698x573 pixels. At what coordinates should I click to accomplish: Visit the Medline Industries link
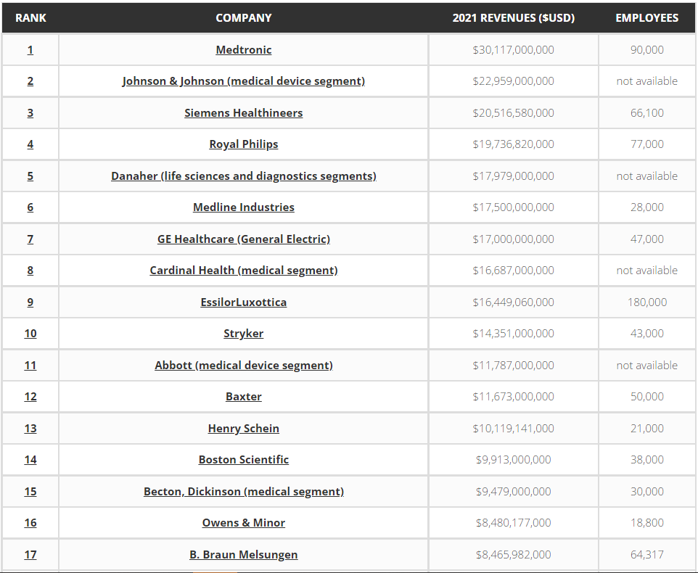coord(244,207)
